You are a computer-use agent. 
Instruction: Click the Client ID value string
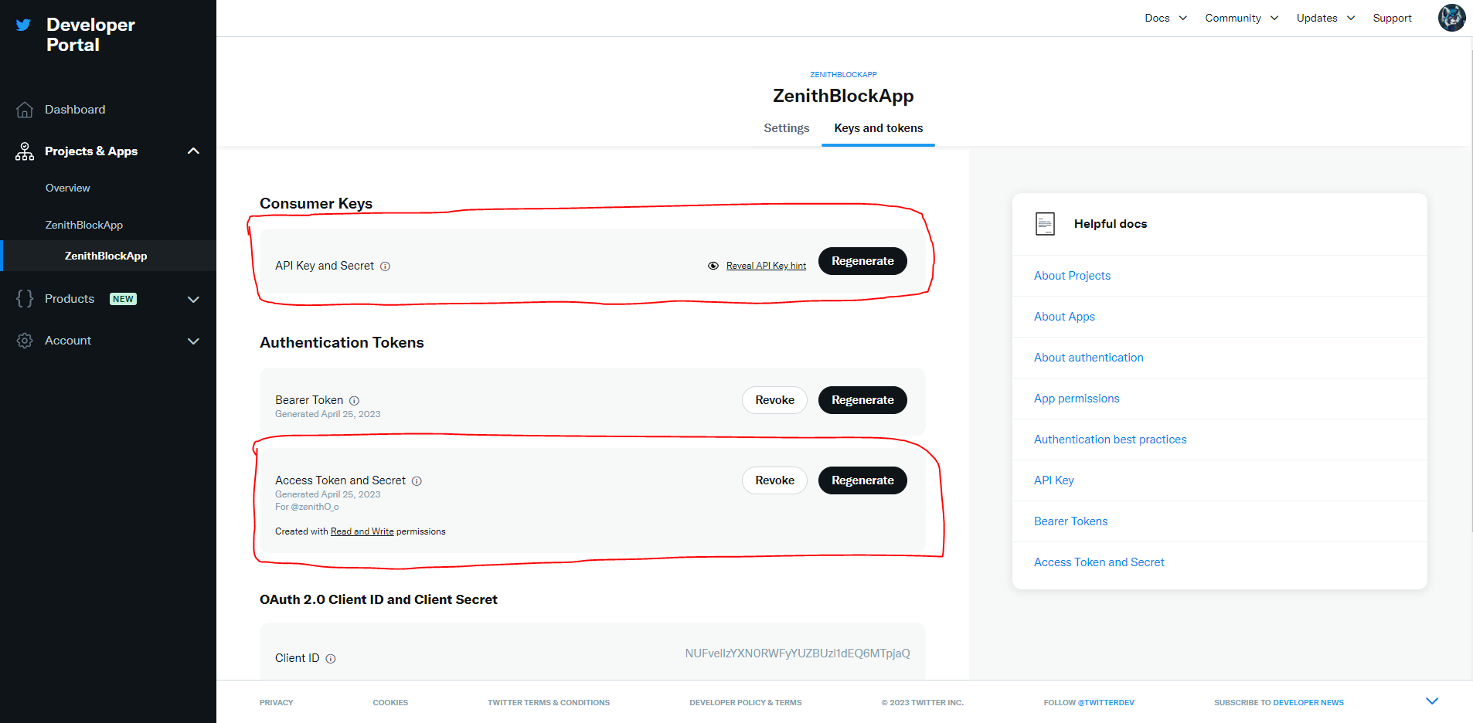click(798, 653)
